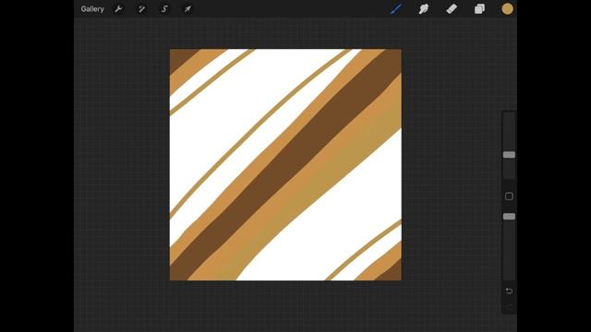Click the brush opacity slider handle
Viewport: 591px width, 332px height.
509,217
